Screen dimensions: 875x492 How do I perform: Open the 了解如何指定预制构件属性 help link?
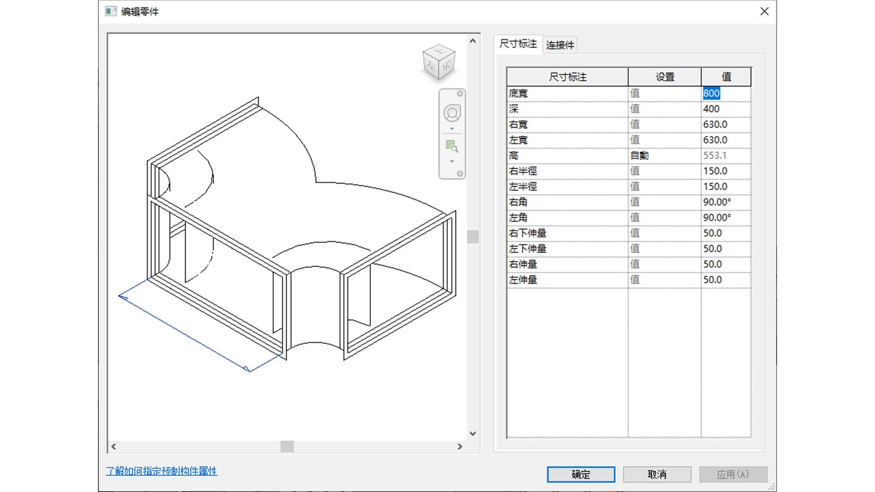click(x=161, y=471)
